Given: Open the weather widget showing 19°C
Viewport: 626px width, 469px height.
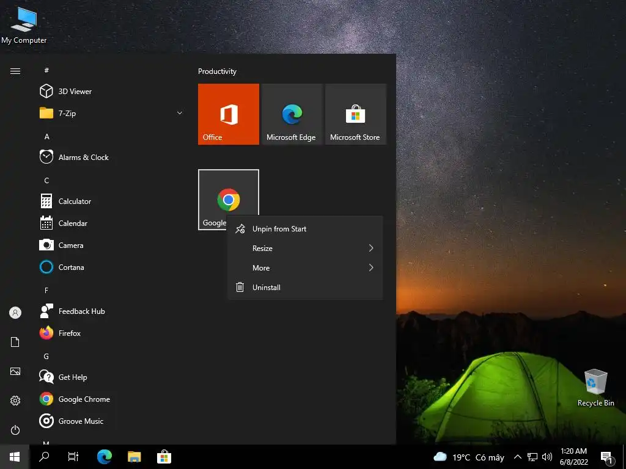Looking at the screenshot, I should coord(469,457).
